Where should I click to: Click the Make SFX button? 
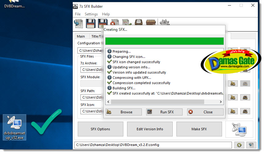[199, 129]
